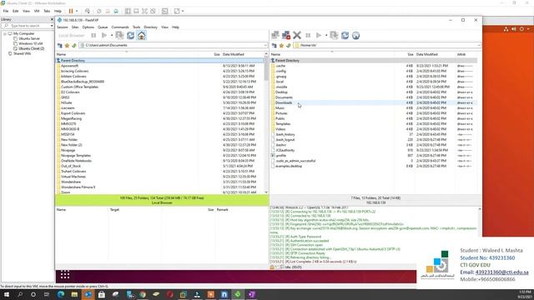Click remote pane folder tree icon
This screenshot has width=534, height=300.
pos(275,45)
